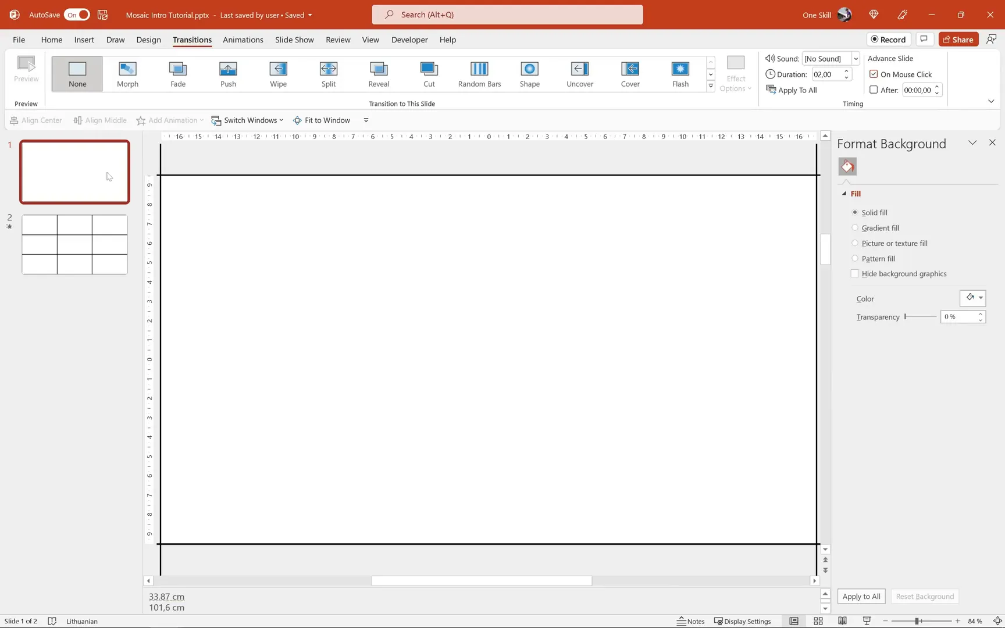Start Slide Show from status bar icon
This screenshot has width=1005, height=628.
(x=867, y=621)
